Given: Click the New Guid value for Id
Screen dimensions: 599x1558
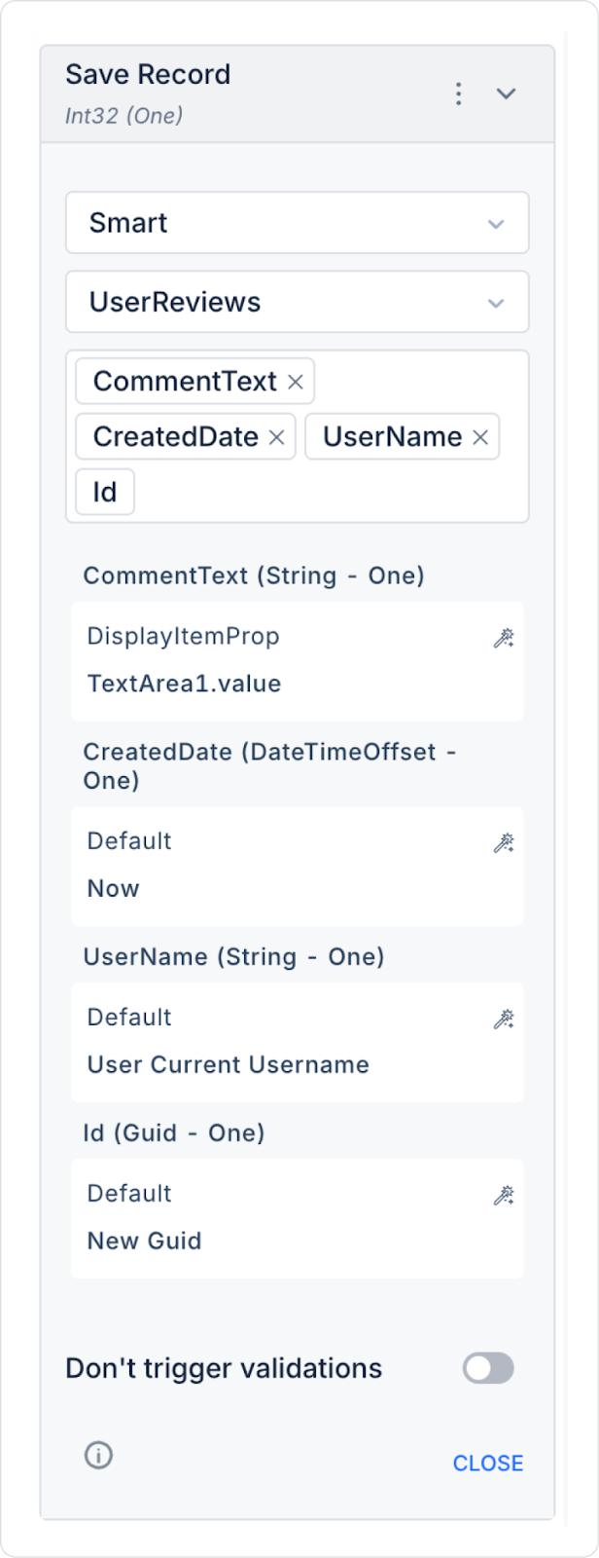Looking at the screenshot, I should 145,1241.
